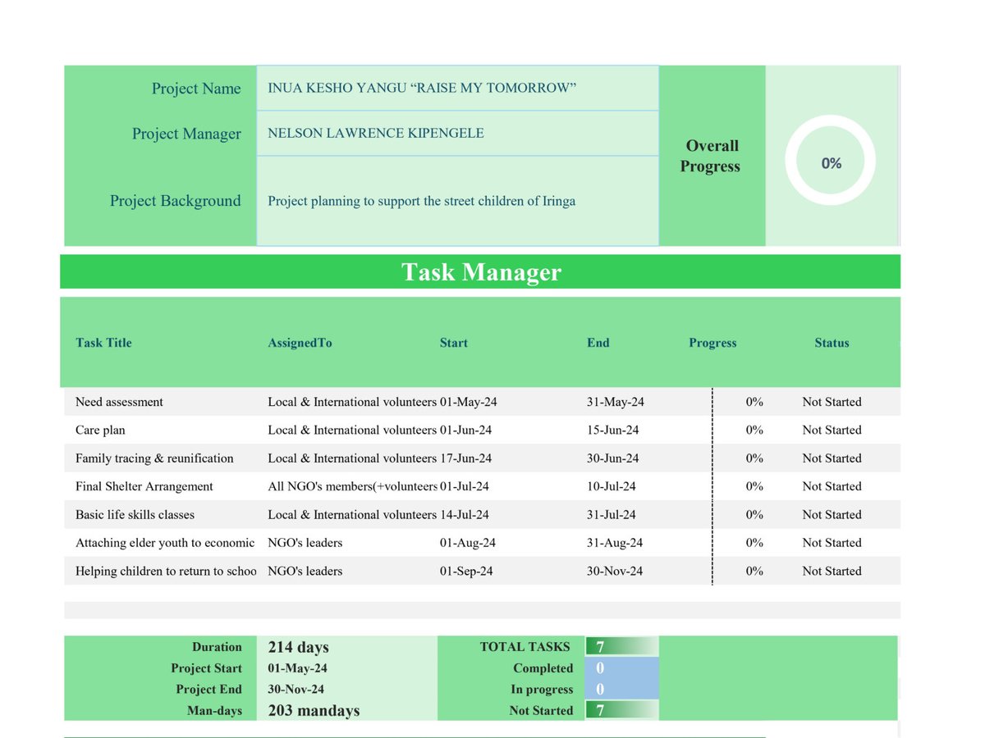
Task: Click the Not Started count bar in summary
Action: tap(621, 710)
